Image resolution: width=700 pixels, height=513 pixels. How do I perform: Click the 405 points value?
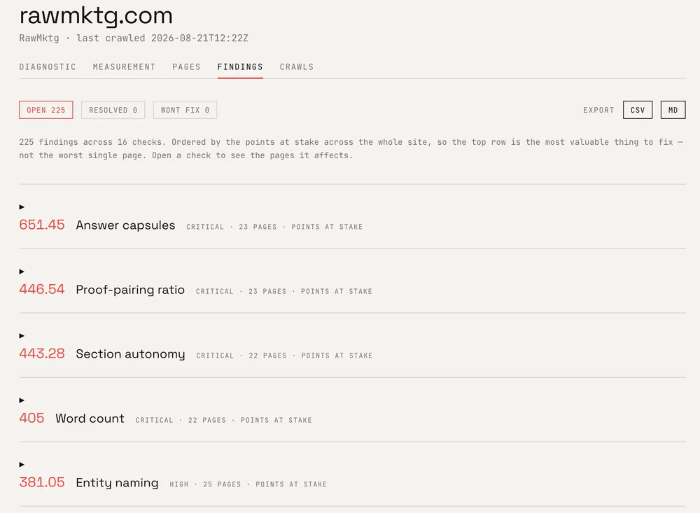[31, 418]
